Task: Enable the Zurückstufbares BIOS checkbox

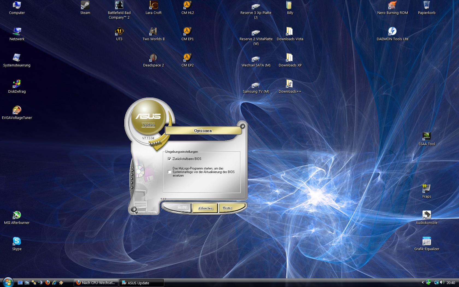Action: click(x=169, y=159)
